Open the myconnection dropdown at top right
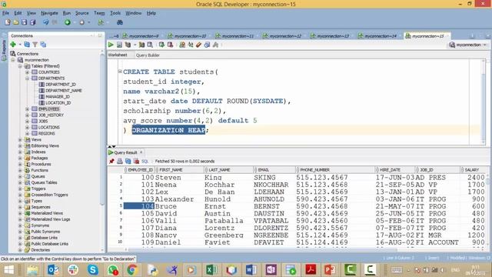The height and width of the screenshot is (277, 492). (485, 45)
